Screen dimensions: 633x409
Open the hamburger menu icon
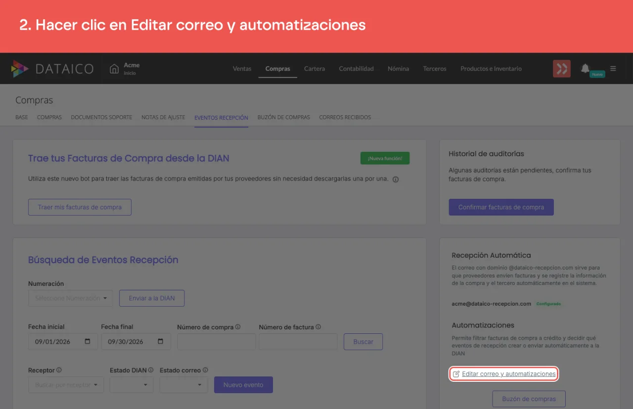click(613, 69)
